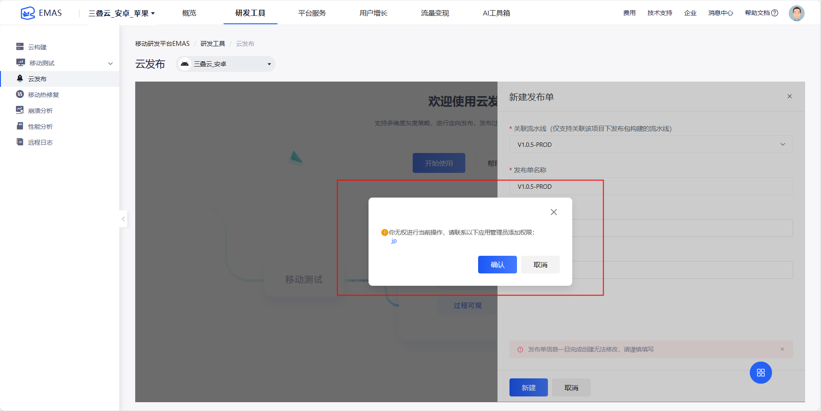Switch to the AI工具箱 tab
The image size is (821, 411).
tap(496, 13)
